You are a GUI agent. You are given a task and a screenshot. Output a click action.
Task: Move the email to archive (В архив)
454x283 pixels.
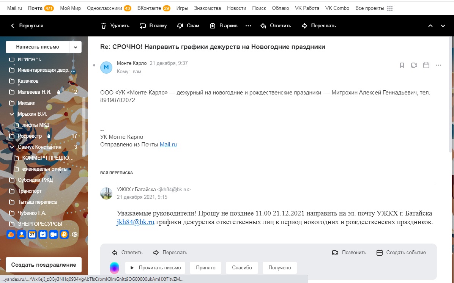coord(224,26)
